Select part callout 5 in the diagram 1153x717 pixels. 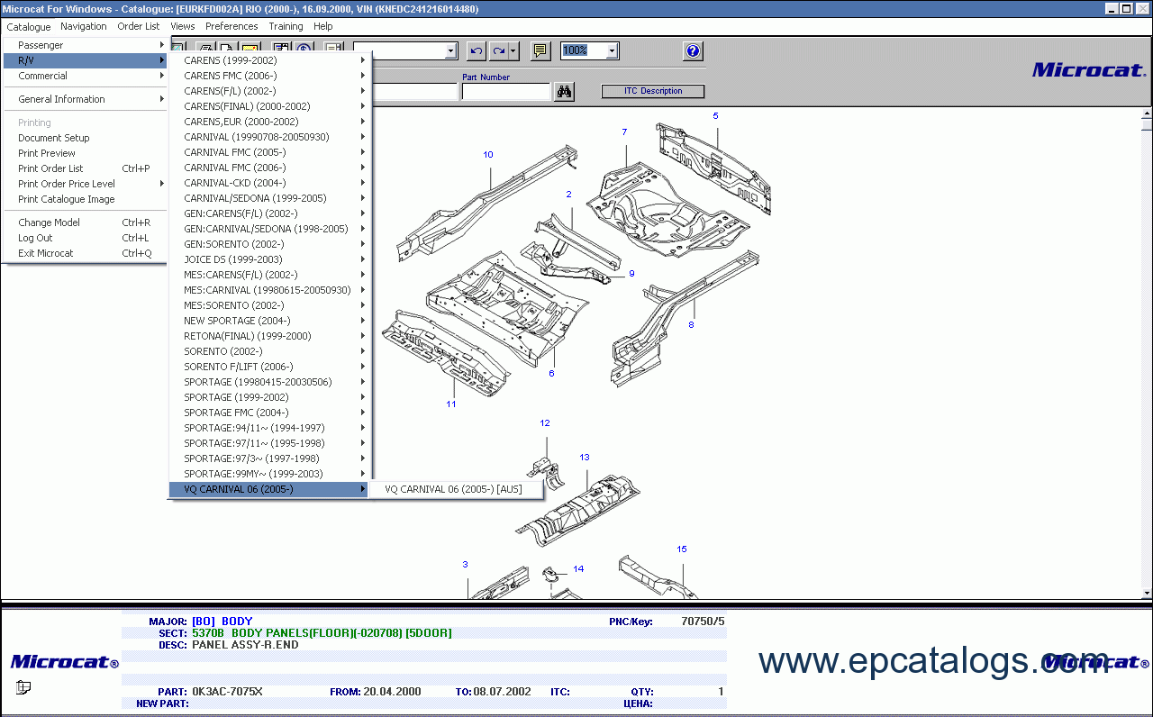(716, 116)
